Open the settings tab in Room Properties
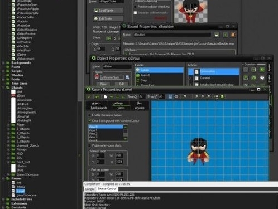 [x=118, y=103]
